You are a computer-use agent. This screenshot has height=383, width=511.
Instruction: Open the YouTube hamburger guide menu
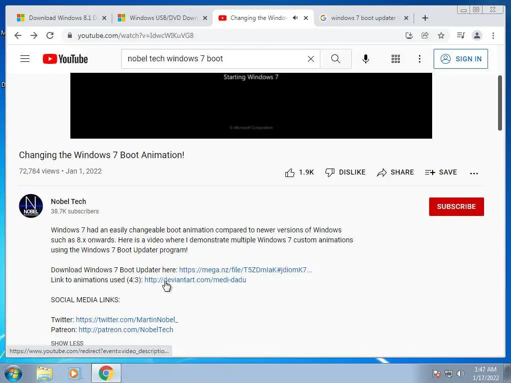pos(25,59)
